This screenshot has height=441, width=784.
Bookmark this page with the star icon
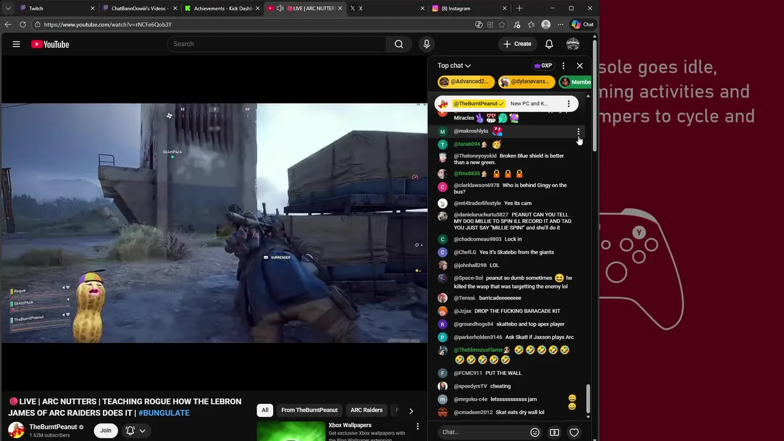click(x=502, y=24)
